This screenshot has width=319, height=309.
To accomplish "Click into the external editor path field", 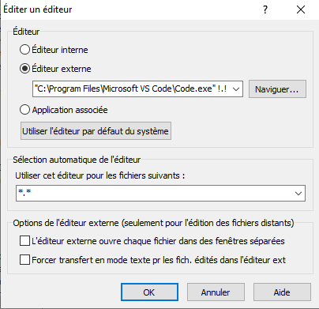I will 131,89.
